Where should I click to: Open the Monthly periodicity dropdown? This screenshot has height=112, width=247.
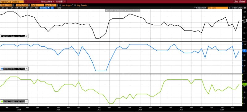pos(44,8)
